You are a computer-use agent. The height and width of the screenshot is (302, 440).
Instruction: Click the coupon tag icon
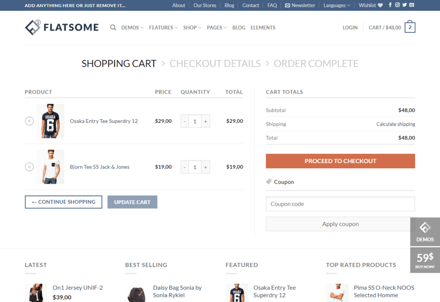(269, 182)
